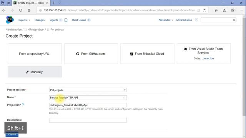
Task: Choose From a repository URL option
Action: pos(35,54)
